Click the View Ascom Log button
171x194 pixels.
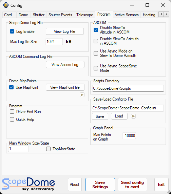click(x=65, y=65)
